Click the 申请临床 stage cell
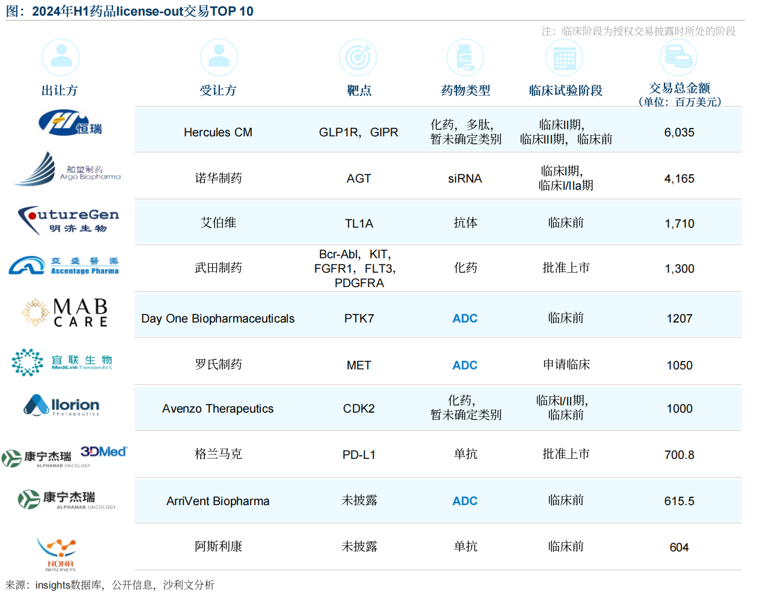This screenshot has height=597, width=766. pyautogui.click(x=566, y=365)
